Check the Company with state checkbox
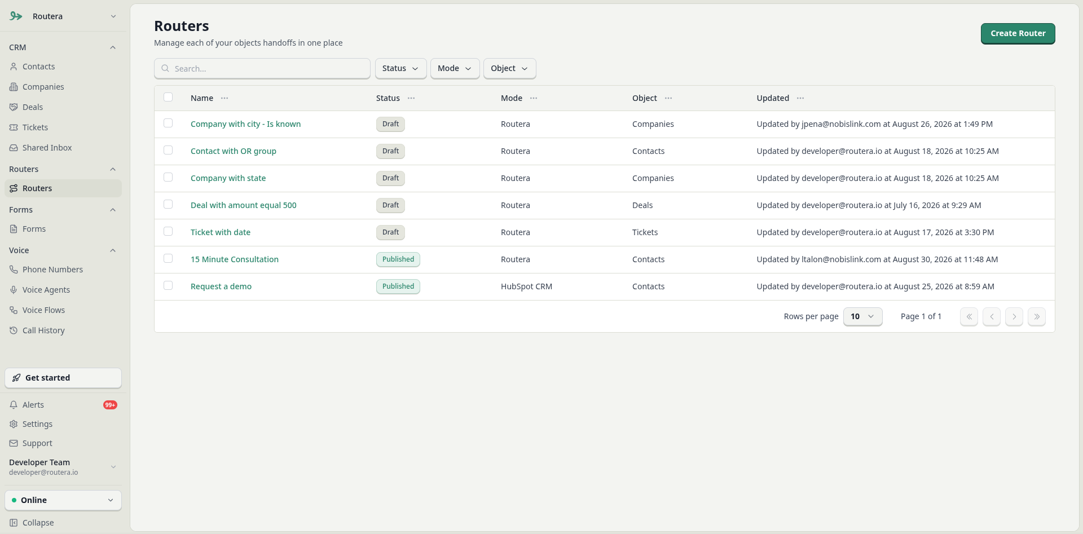The image size is (1083, 534). (x=168, y=177)
